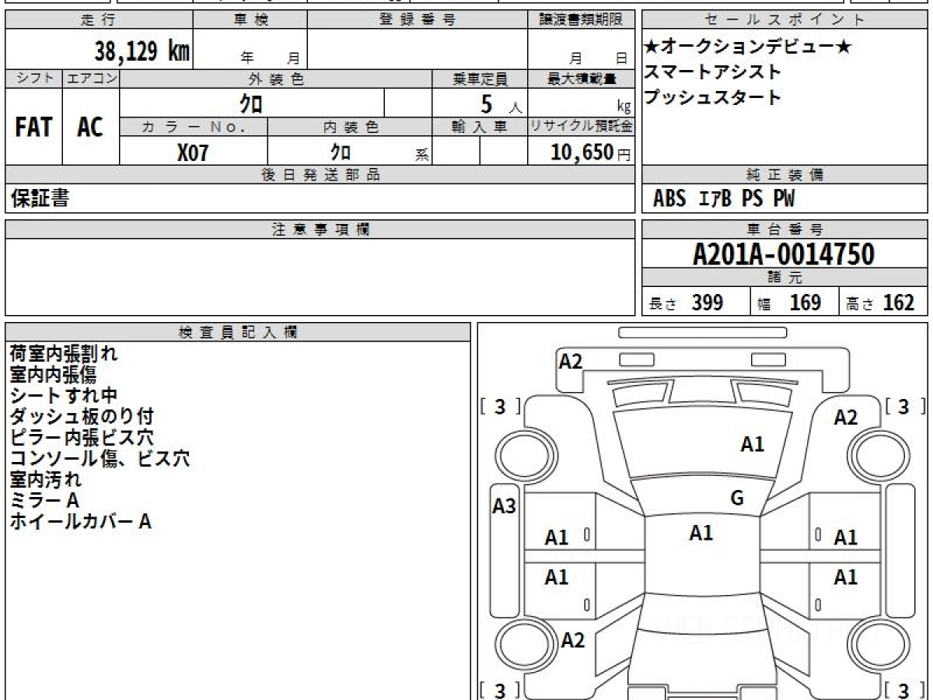Select the note 荷室内張割れ

(x=64, y=353)
